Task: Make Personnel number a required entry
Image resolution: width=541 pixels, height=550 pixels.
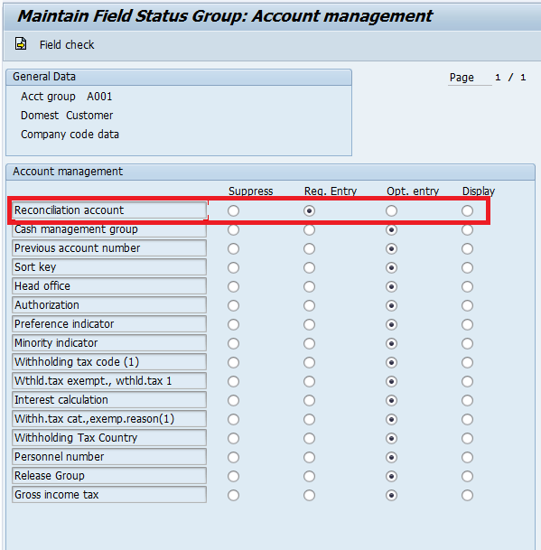Action: coord(309,457)
